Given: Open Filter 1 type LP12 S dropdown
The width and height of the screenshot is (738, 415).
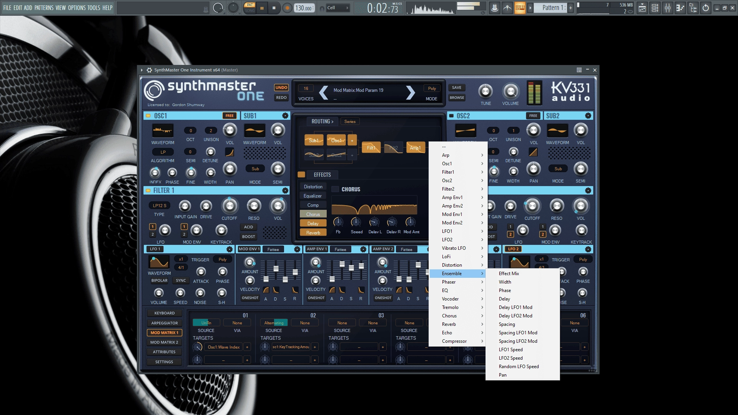Looking at the screenshot, I should (x=160, y=206).
